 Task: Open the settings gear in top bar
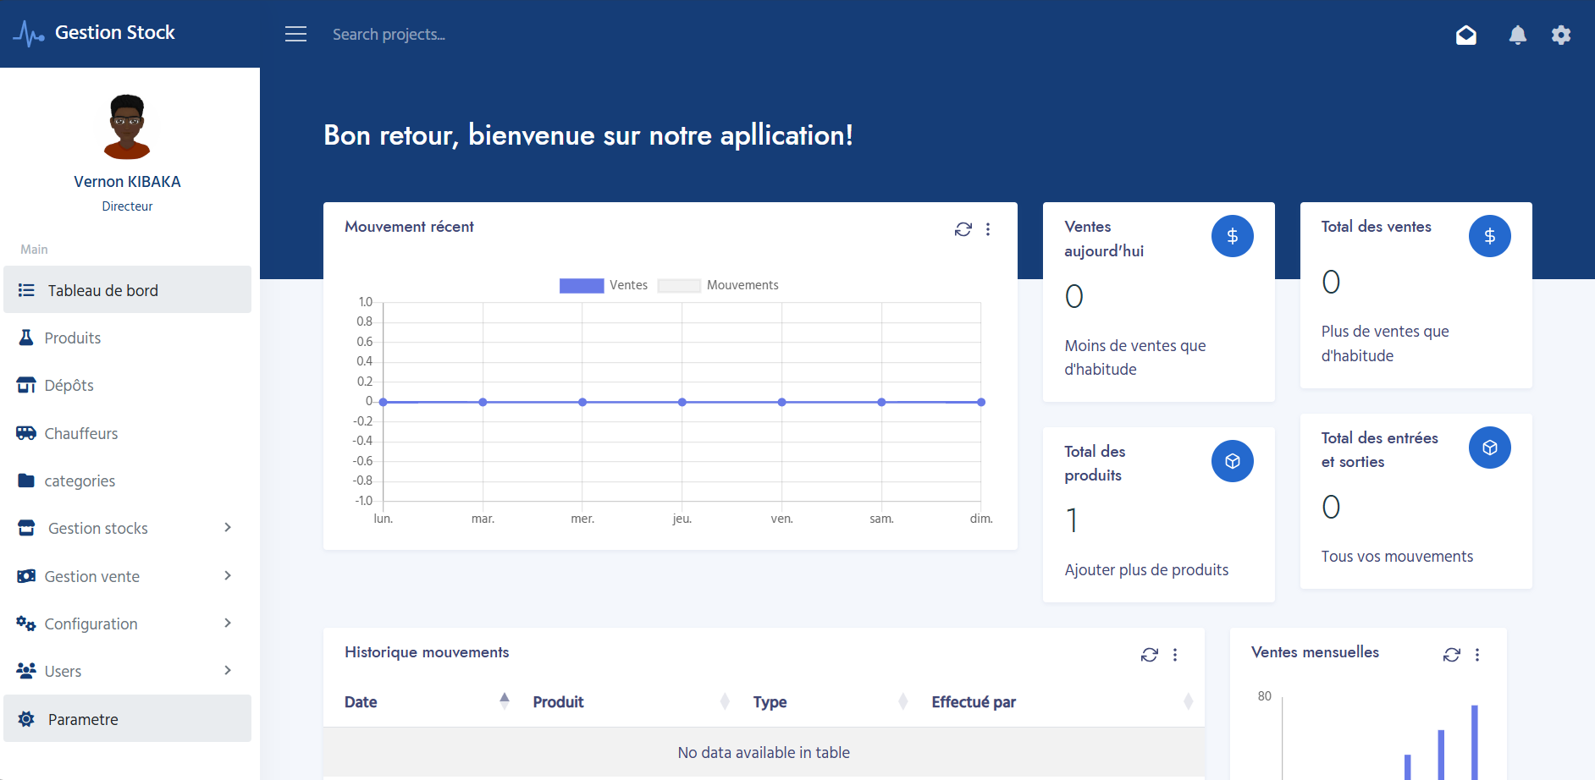(1561, 35)
